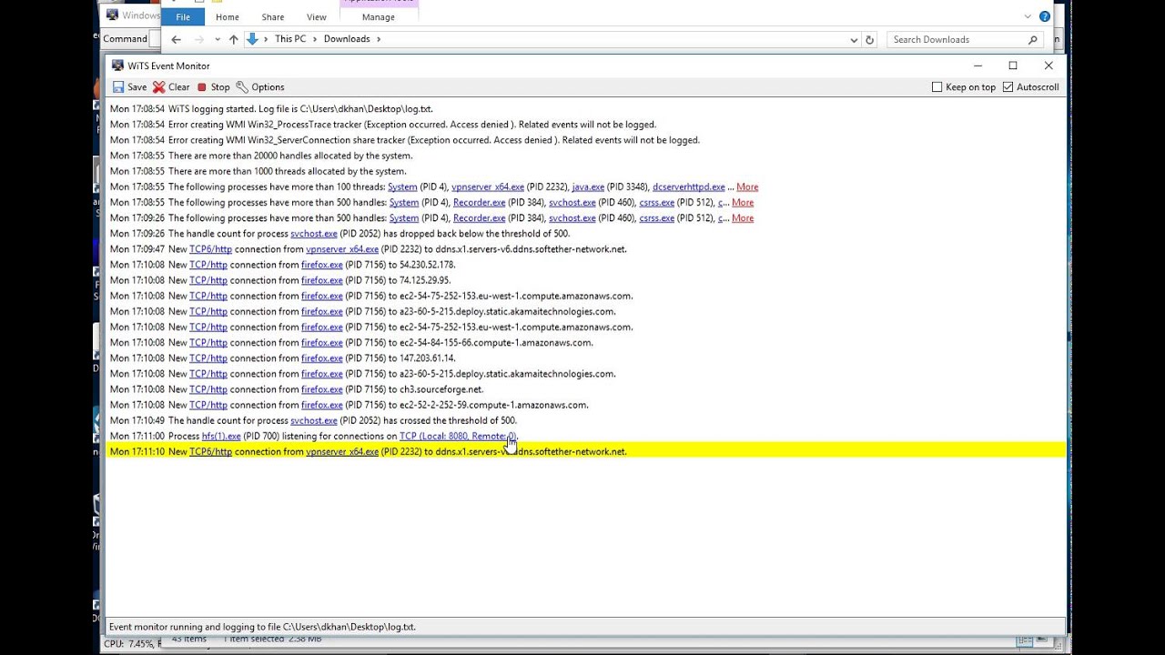Open TCP (Local: 8080, Remote: 0) link

458,437
